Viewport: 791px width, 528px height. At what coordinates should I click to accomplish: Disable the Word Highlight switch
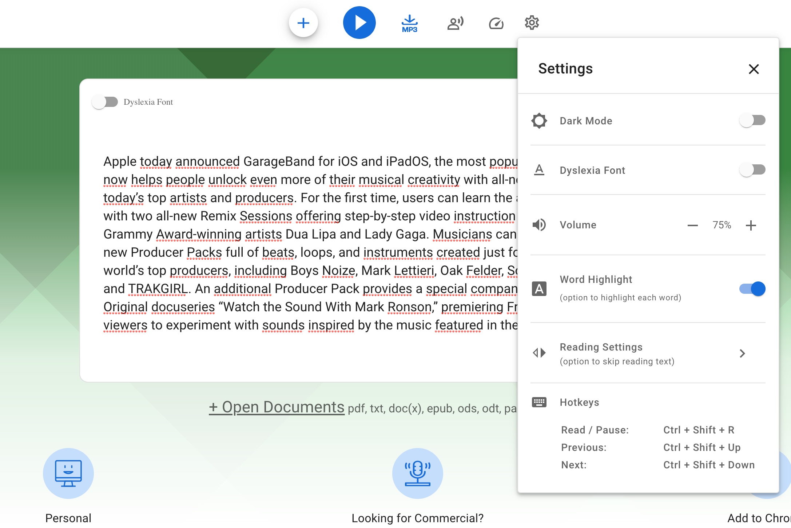[752, 289]
